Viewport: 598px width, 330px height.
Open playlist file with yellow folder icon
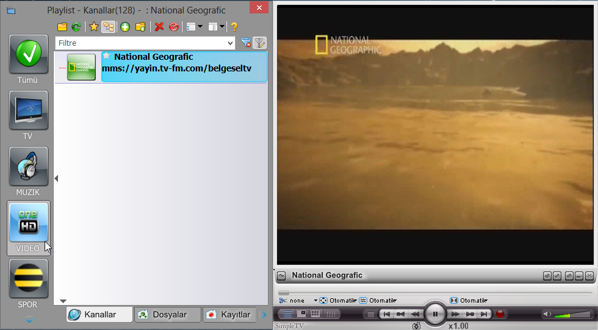(x=62, y=27)
